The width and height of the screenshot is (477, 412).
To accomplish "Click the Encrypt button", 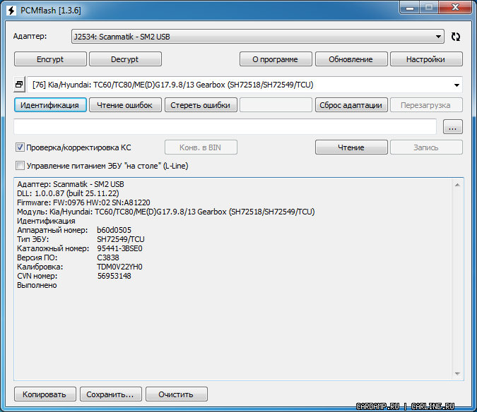I will point(50,59).
